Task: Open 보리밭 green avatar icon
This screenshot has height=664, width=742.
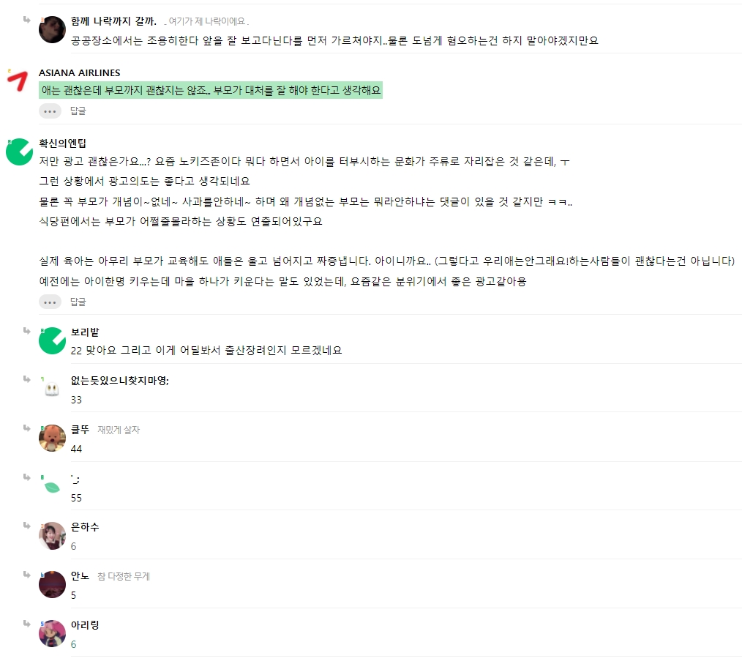Action: [52, 340]
